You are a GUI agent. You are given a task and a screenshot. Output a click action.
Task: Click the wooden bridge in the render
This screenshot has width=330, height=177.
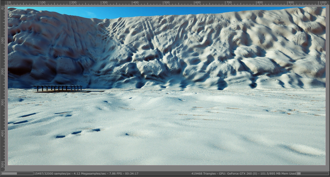click(x=58, y=88)
